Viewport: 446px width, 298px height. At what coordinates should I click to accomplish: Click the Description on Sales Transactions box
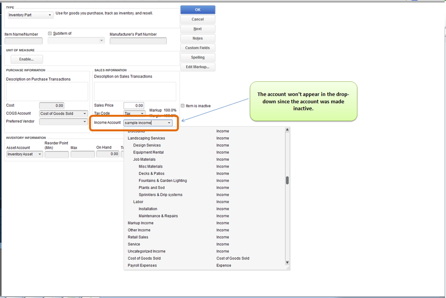135,91
